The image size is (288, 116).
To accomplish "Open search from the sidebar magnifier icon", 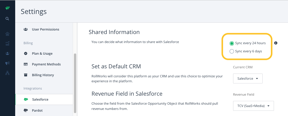I will (7, 19).
